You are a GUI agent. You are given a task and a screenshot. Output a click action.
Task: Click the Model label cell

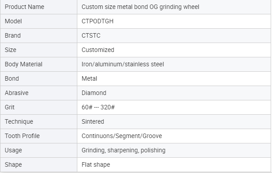pos(39,21)
